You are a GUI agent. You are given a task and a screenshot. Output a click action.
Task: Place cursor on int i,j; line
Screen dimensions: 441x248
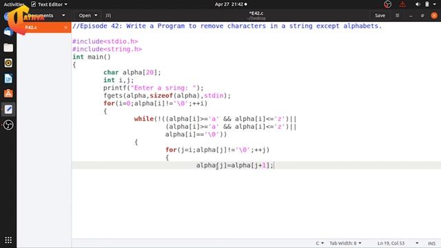(x=119, y=80)
